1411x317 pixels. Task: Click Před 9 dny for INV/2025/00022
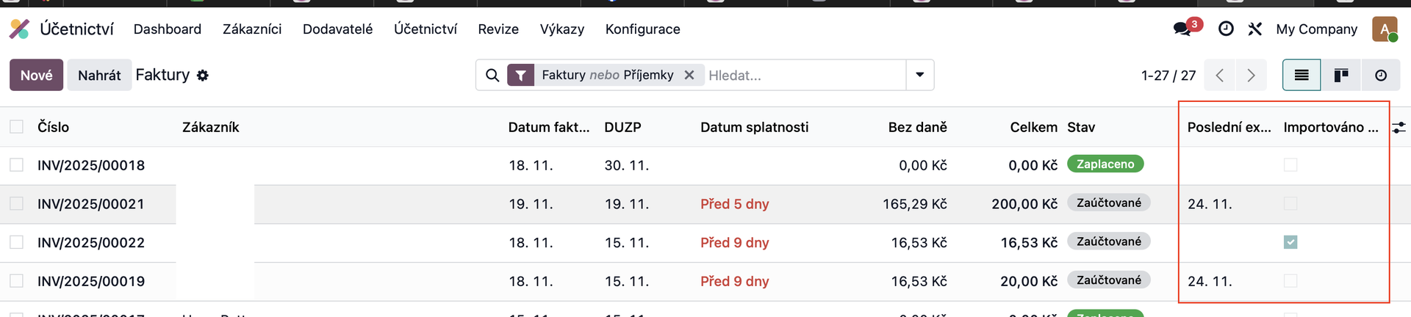coord(735,242)
